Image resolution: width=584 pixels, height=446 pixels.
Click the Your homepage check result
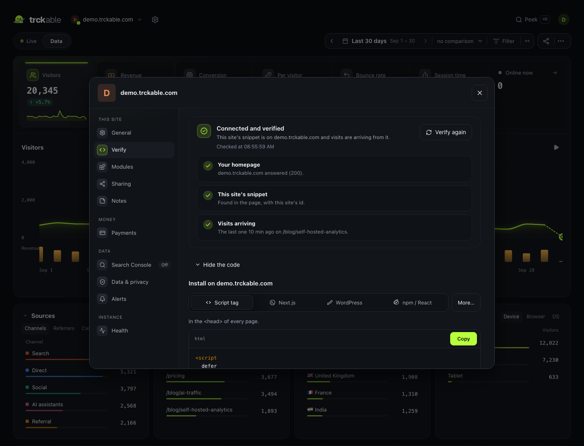pos(335,169)
